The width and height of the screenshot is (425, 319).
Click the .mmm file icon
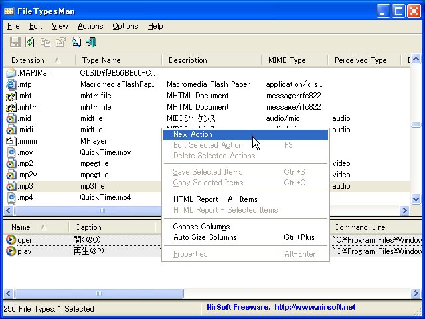[x=11, y=141]
